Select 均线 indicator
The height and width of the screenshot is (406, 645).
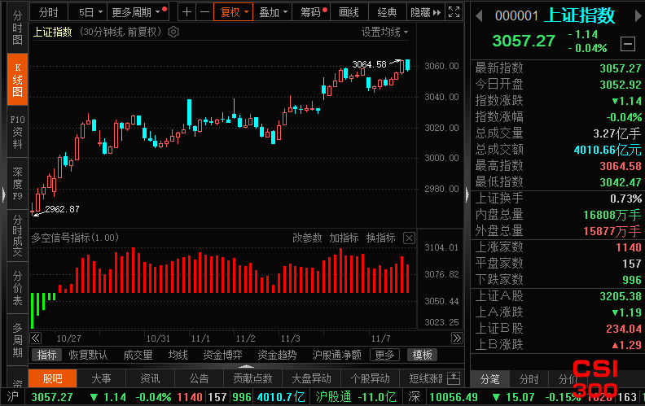[x=178, y=355]
